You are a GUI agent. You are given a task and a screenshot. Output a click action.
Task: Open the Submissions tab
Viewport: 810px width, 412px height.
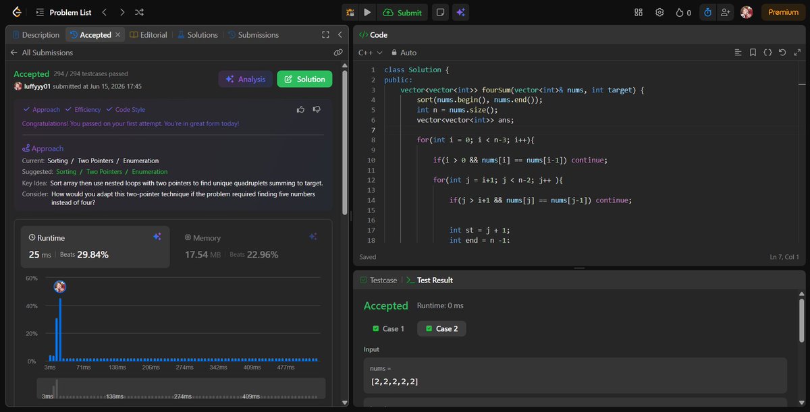tap(253, 34)
